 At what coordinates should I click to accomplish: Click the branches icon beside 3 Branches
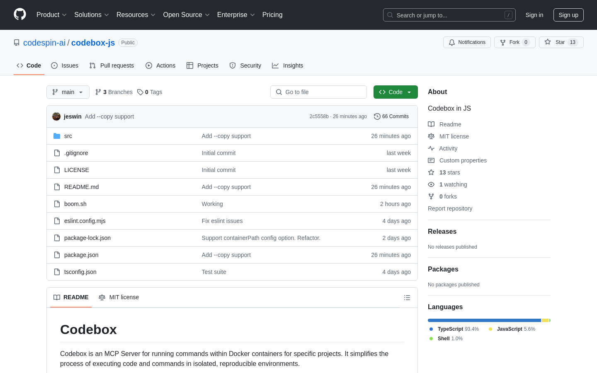tap(98, 92)
